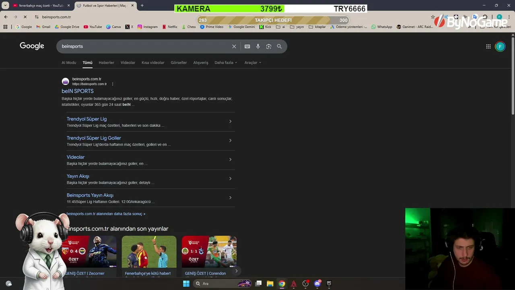The image size is (515, 290).
Task: Open the Windows Start menu
Action: (186, 284)
